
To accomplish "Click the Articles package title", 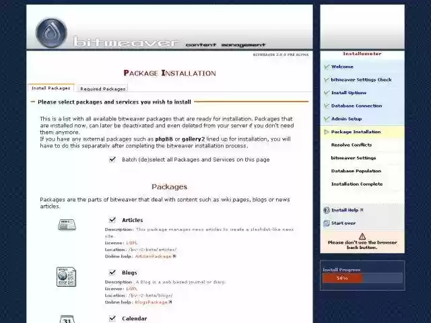I will click(x=133, y=220).
